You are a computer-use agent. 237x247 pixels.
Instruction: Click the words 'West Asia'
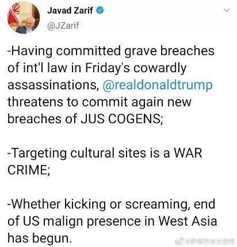click(x=188, y=221)
